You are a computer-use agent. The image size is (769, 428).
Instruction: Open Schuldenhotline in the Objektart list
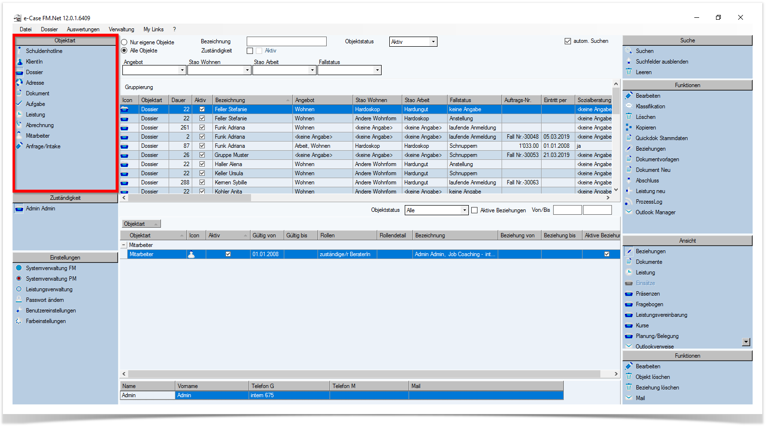click(44, 51)
